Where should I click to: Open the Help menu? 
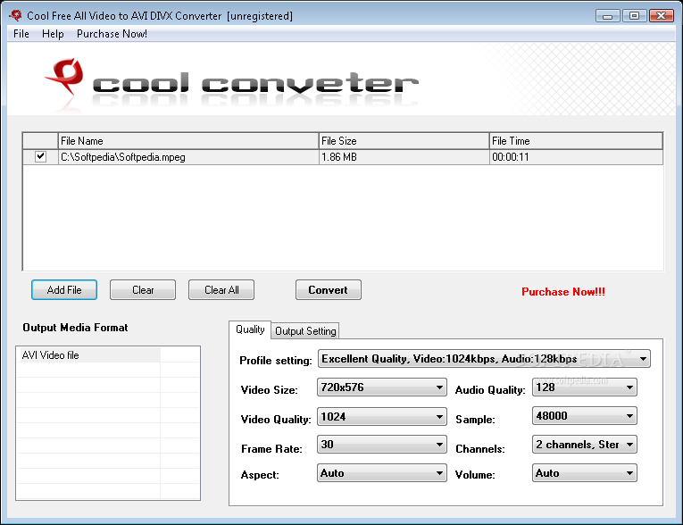[53, 34]
